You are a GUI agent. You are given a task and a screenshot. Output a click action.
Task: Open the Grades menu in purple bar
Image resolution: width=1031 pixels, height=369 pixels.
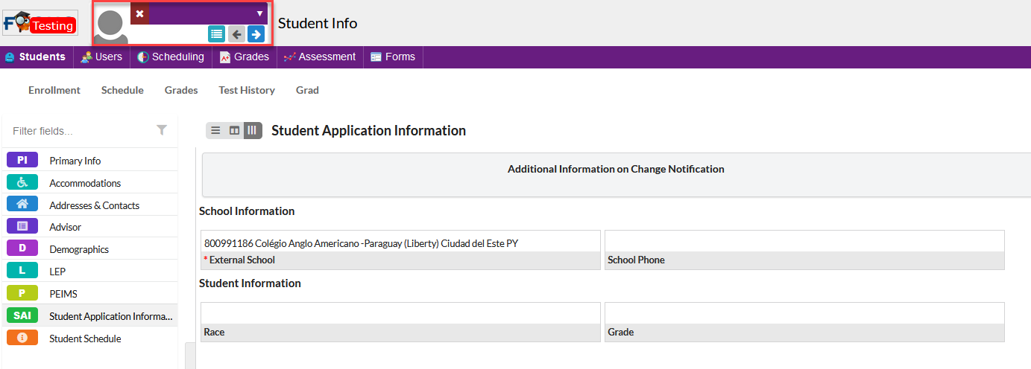245,57
